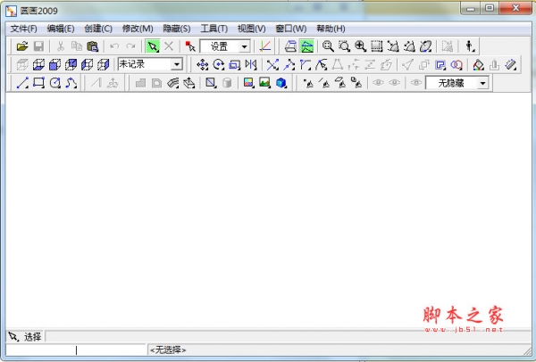Toggle the leftmost eye visibility icon
The width and height of the screenshot is (536, 362).
click(378, 83)
